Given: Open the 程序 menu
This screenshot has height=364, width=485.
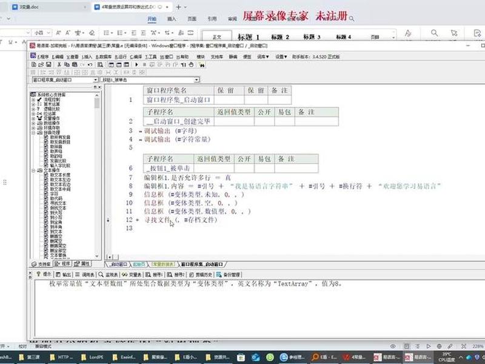Looking at the screenshot, I should click(43, 56).
